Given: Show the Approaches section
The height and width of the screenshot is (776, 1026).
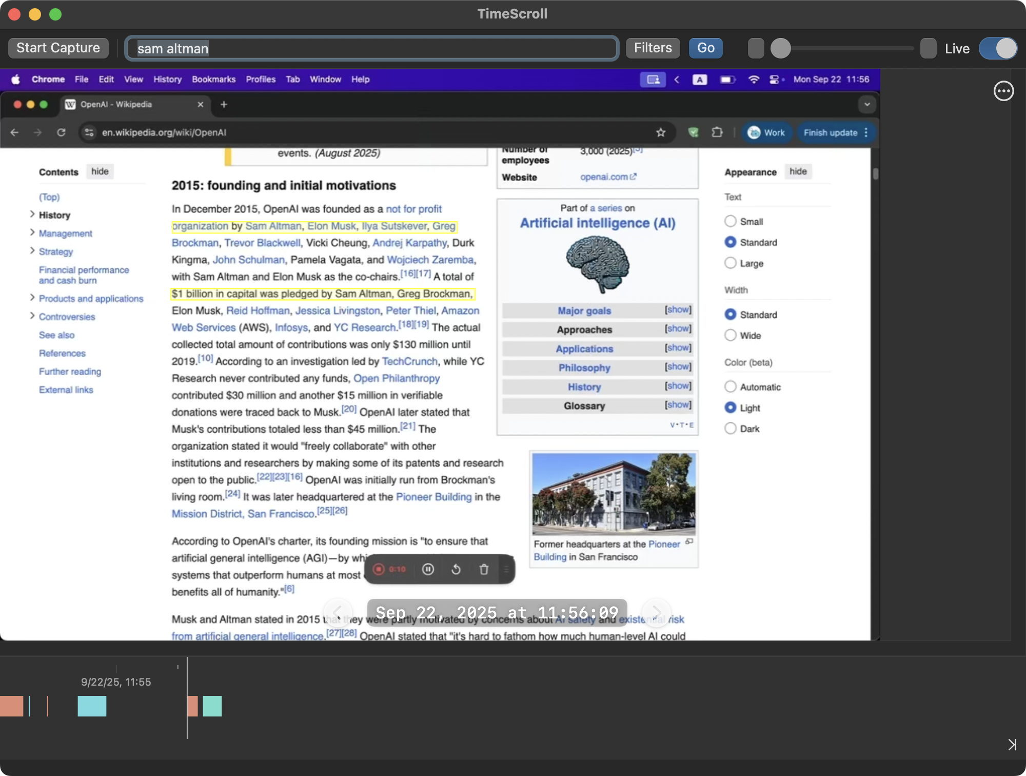Looking at the screenshot, I should [x=678, y=328].
